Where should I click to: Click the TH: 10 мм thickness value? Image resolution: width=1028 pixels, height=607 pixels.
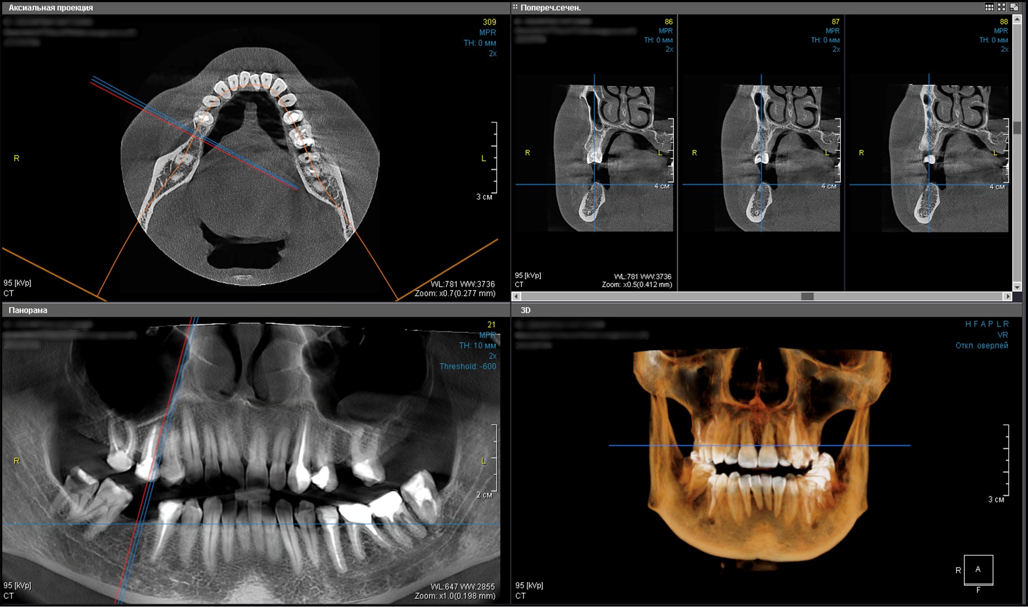(x=478, y=345)
